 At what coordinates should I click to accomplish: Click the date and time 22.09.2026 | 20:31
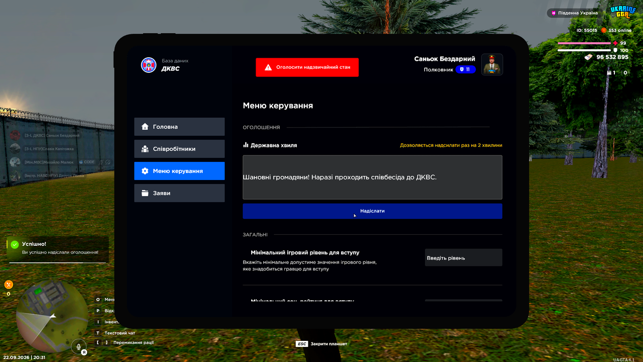click(x=24, y=357)
